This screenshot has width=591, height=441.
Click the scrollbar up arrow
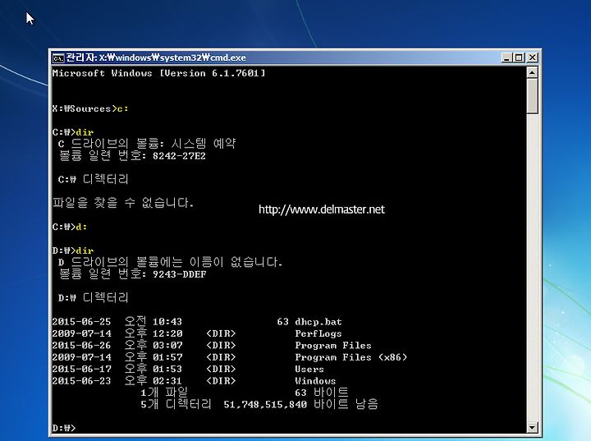[532, 72]
